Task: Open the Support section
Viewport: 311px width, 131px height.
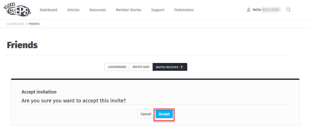Action: pos(158,10)
